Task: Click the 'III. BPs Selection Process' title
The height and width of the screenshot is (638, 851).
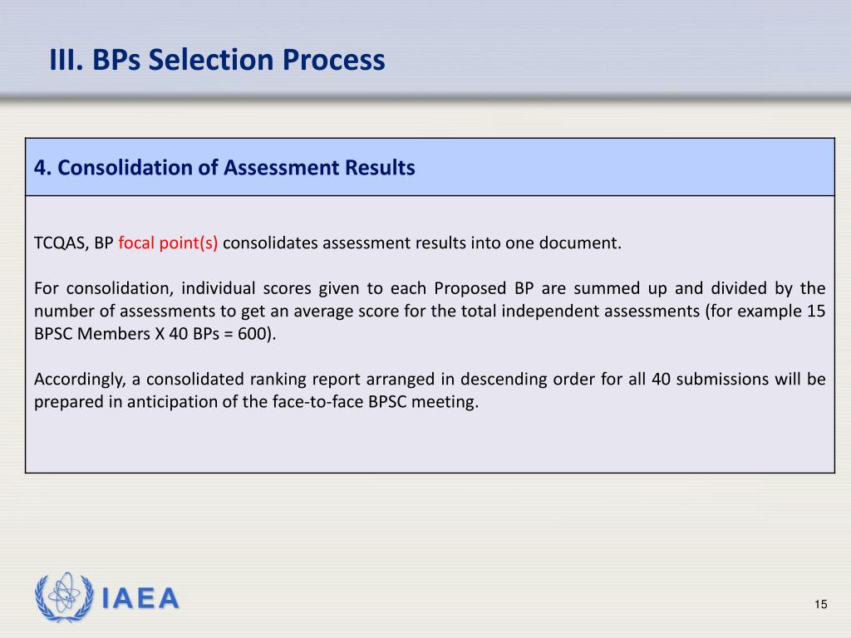Action: [217, 59]
